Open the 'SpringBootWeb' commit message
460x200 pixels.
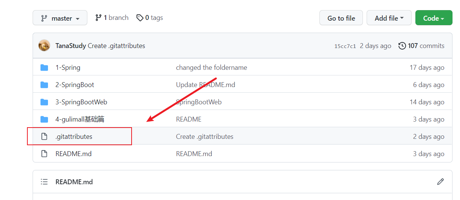pyautogui.click(x=199, y=102)
